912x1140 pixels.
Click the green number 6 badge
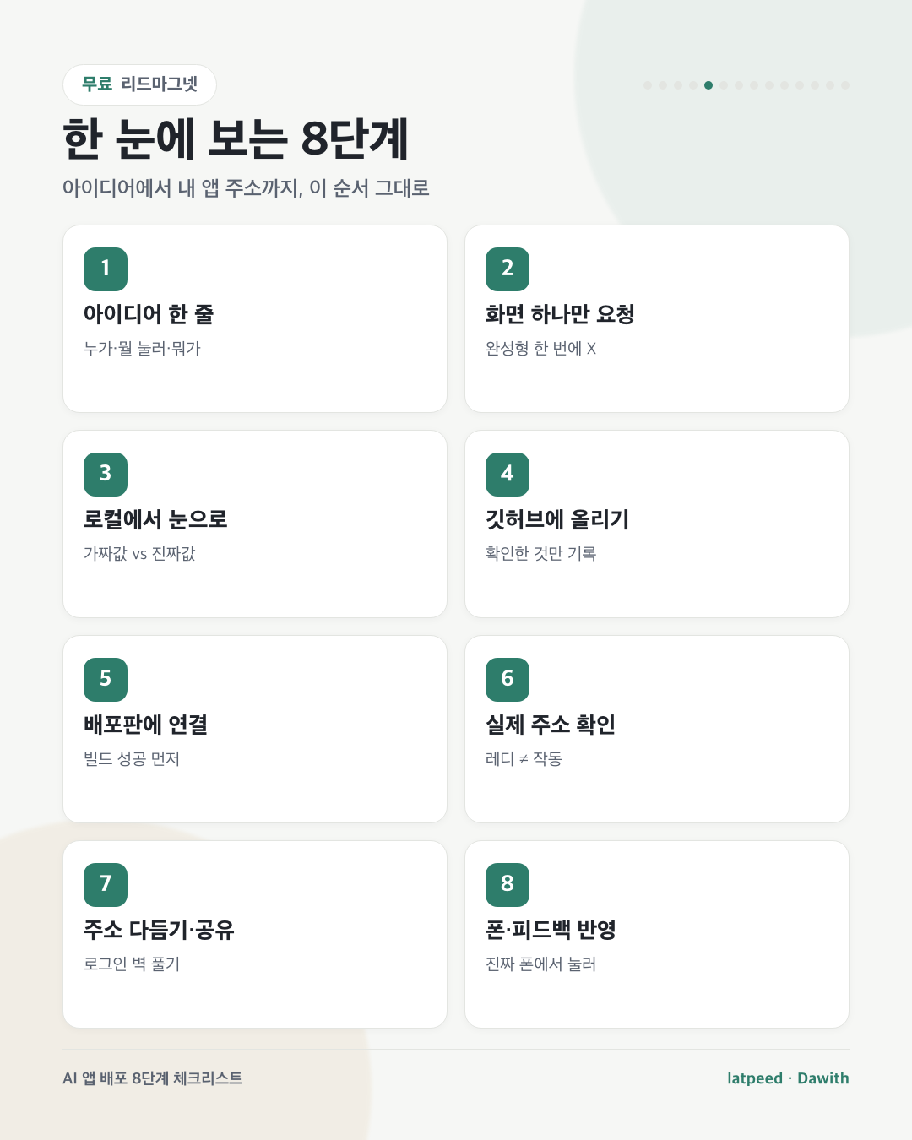508,680
